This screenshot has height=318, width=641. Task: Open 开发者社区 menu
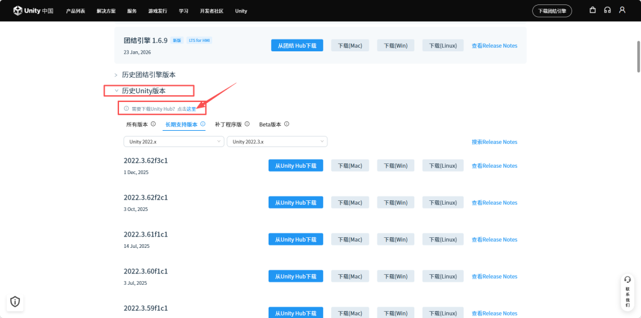[x=212, y=11]
